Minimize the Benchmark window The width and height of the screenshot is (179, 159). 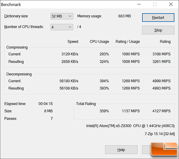coord(139,4)
